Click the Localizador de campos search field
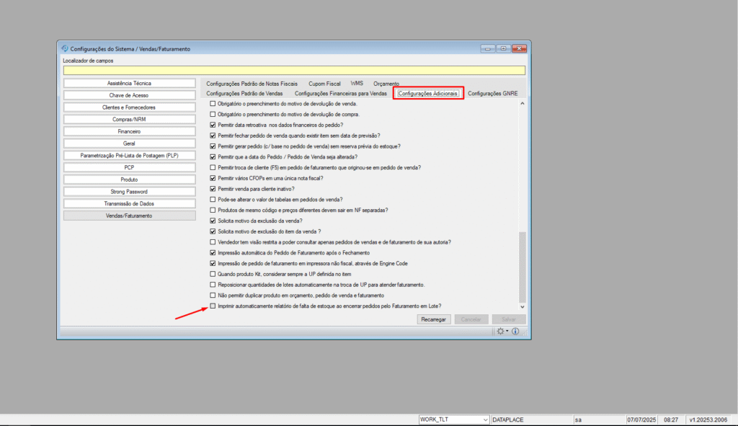 click(294, 71)
